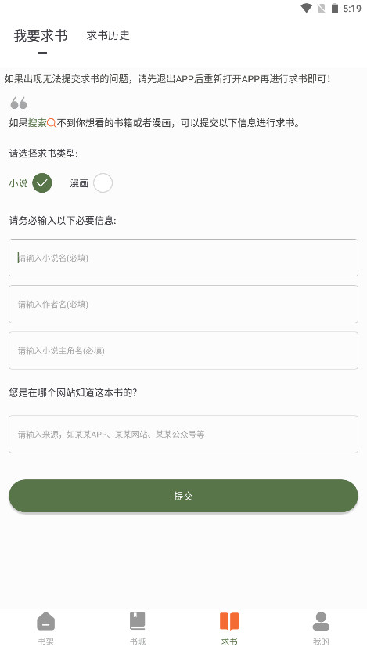Focus the source website input field
This screenshot has width=367, height=654.
coord(183,434)
